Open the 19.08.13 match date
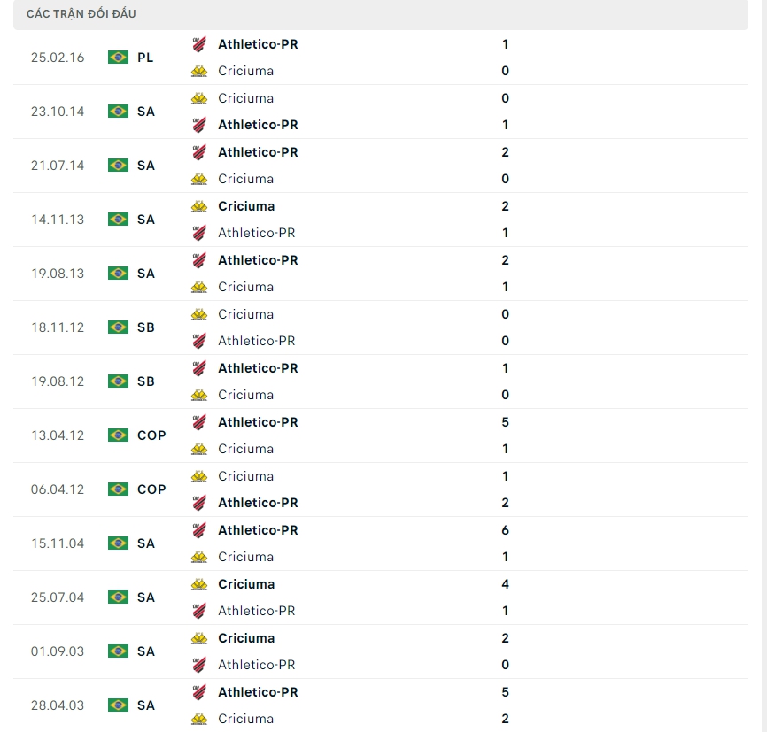This screenshot has width=767, height=732. tap(58, 274)
